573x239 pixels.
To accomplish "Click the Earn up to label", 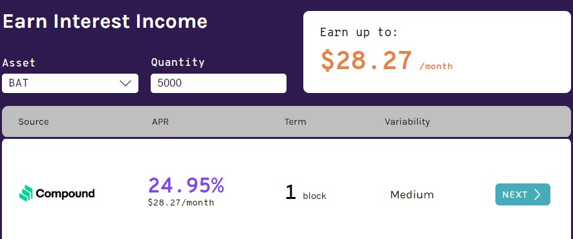I will click(359, 32).
